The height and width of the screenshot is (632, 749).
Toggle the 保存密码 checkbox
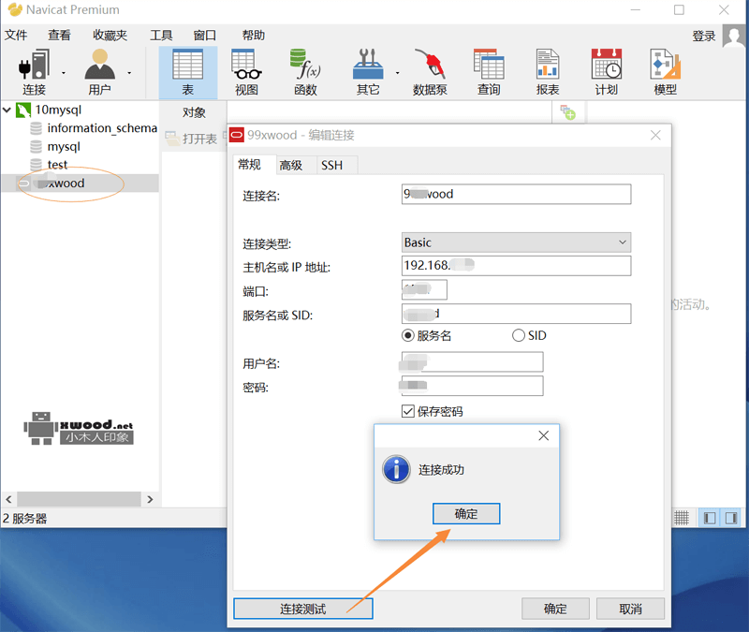(x=407, y=411)
